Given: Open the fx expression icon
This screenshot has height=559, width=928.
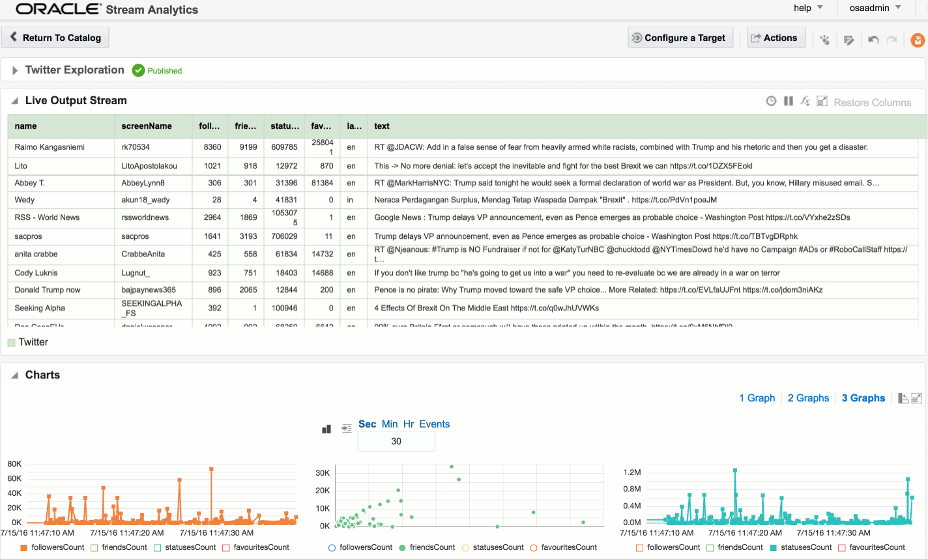Looking at the screenshot, I should coord(805,101).
